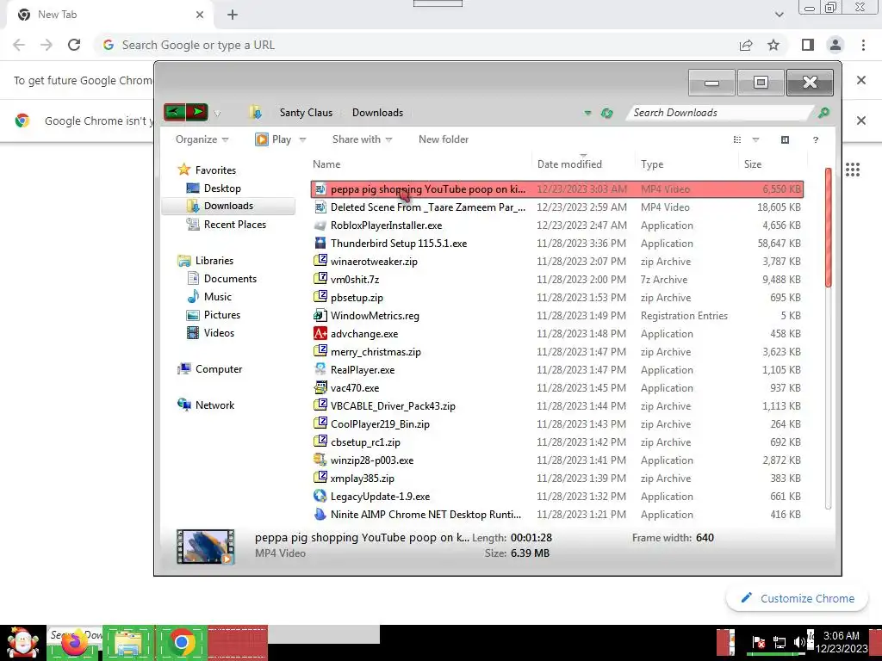Click New folder
This screenshot has height=661, width=882.
[x=444, y=139]
